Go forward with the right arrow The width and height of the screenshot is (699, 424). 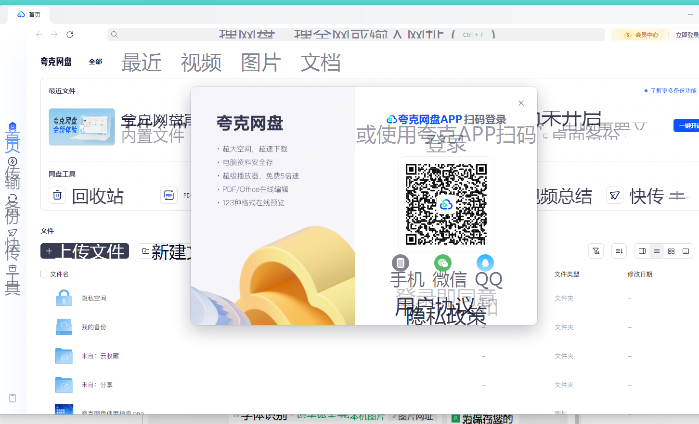pyautogui.click(x=54, y=35)
